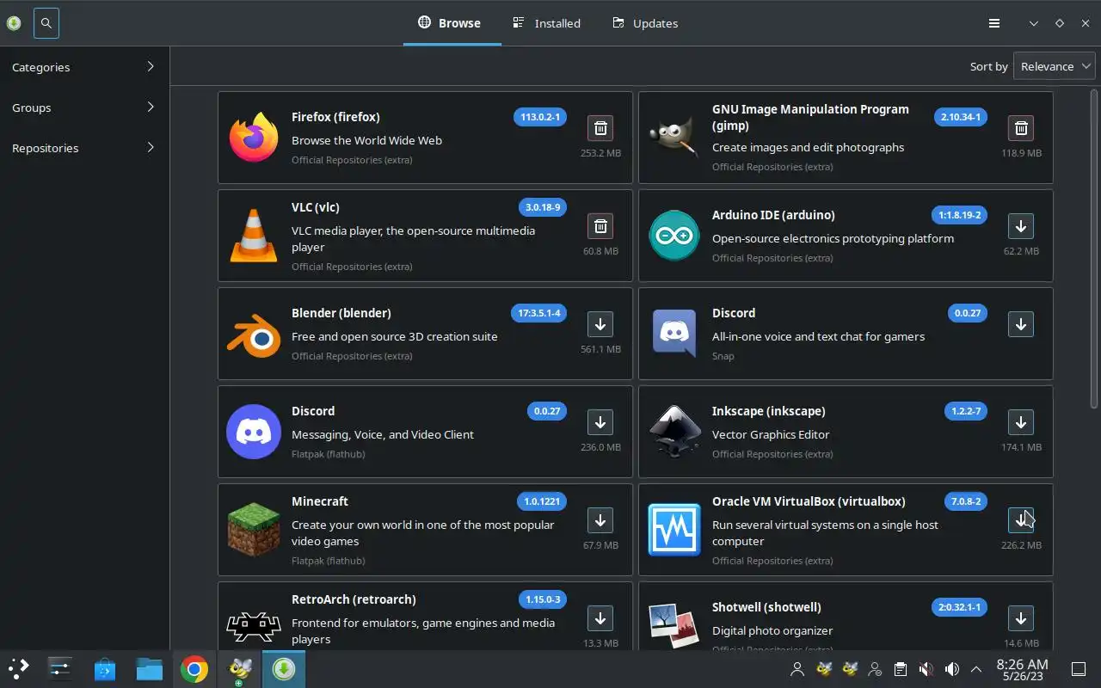The width and height of the screenshot is (1101, 688).
Task: Click the download arrow for Shotwell
Action: [1021, 618]
